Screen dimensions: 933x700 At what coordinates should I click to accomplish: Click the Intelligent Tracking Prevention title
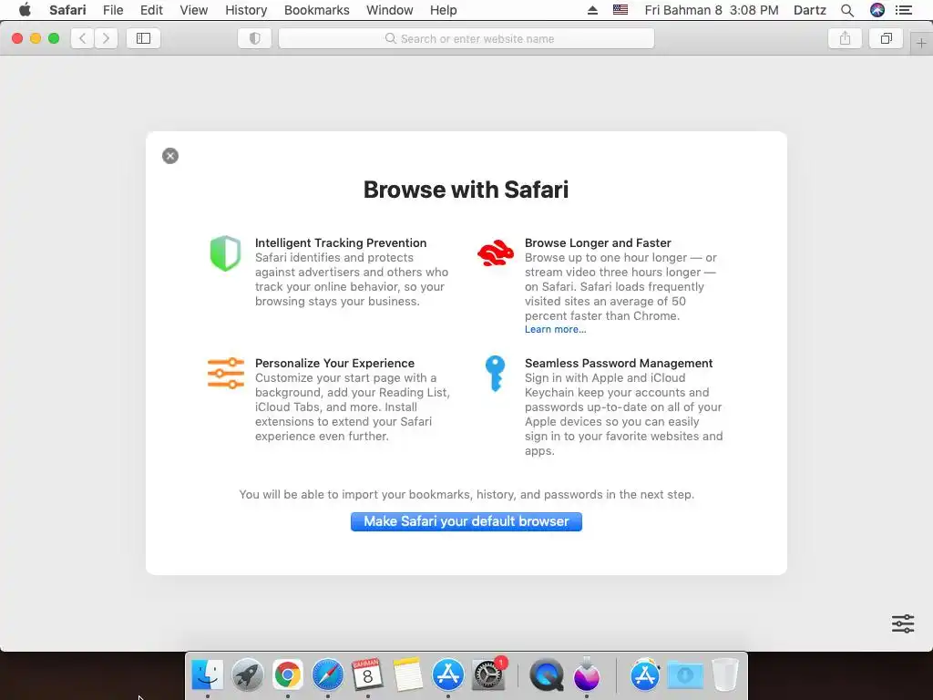pos(341,242)
